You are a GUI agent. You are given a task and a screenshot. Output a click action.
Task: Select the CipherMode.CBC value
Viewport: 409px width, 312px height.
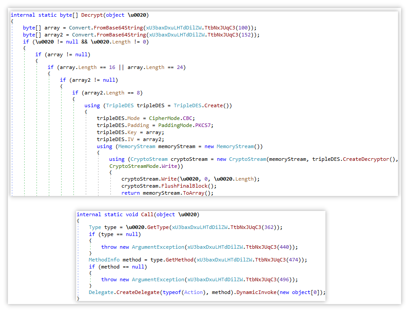171,118
